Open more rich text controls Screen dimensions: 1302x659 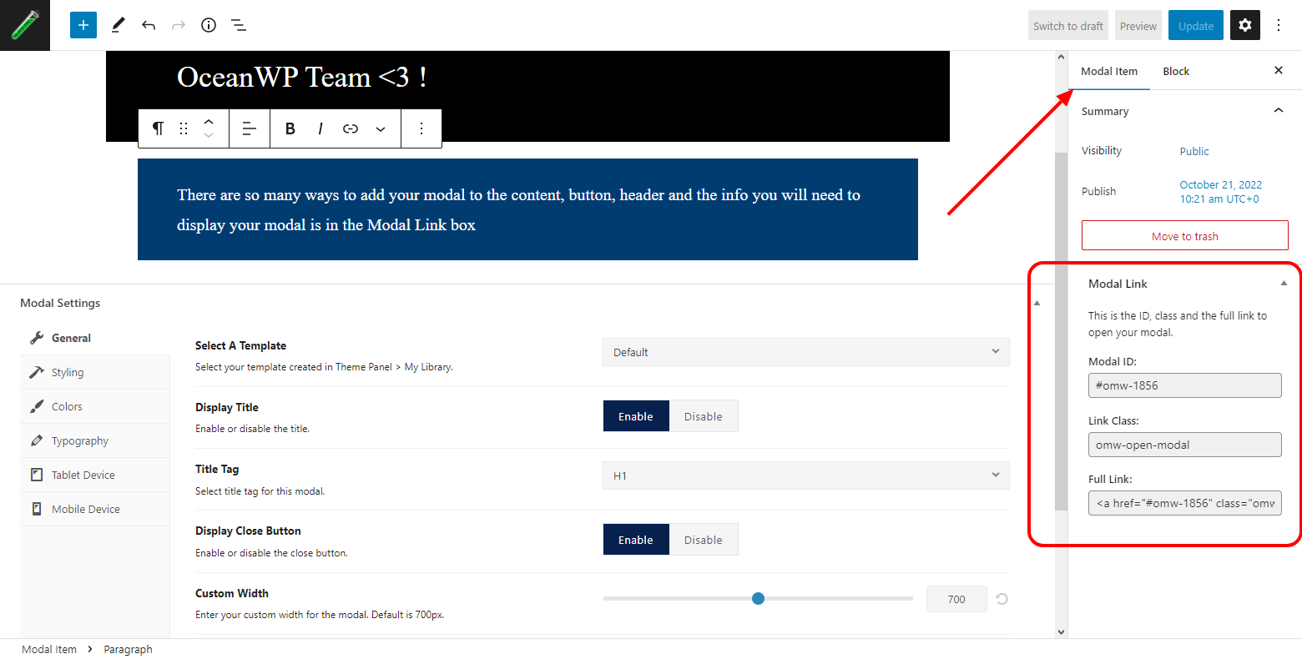tap(381, 128)
